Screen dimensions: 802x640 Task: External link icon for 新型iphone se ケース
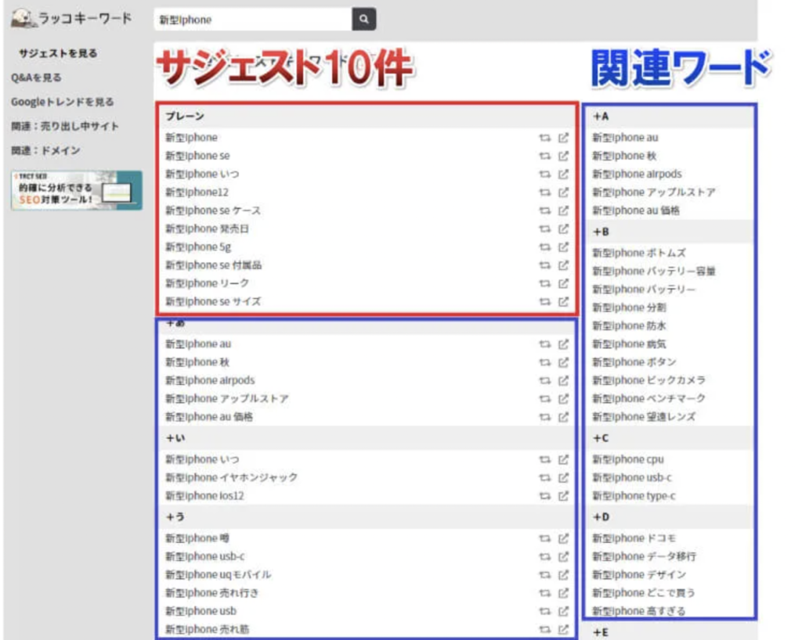[563, 210]
